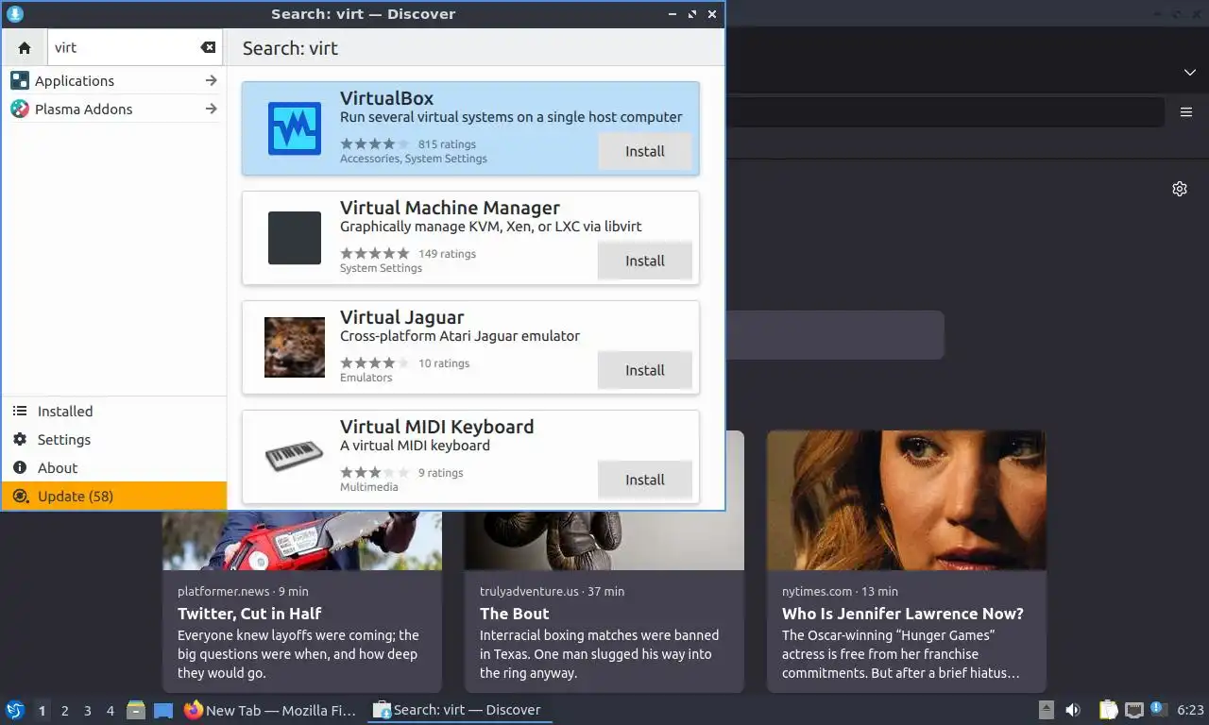The image size is (1209, 725).
Task: Select the Applications category
Action: point(113,80)
